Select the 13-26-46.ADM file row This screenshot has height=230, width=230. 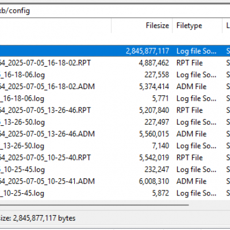click(115, 134)
